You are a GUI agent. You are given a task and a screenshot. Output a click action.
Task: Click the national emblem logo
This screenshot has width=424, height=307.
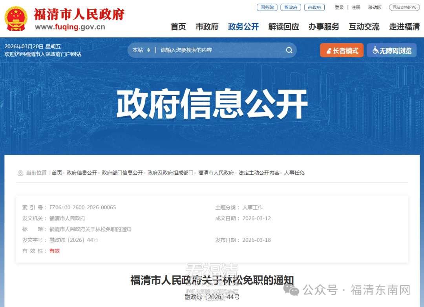click(16, 19)
